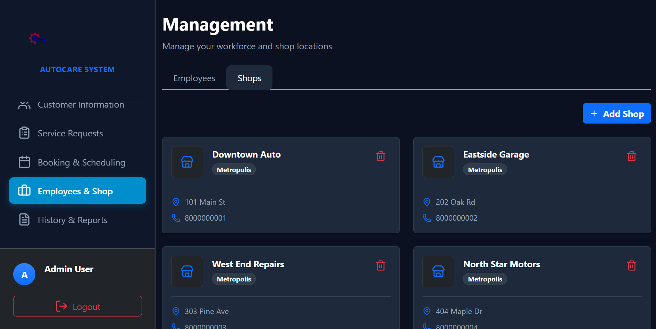Click the Add Shop button
The height and width of the screenshot is (329, 656).
tap(617, 113)
